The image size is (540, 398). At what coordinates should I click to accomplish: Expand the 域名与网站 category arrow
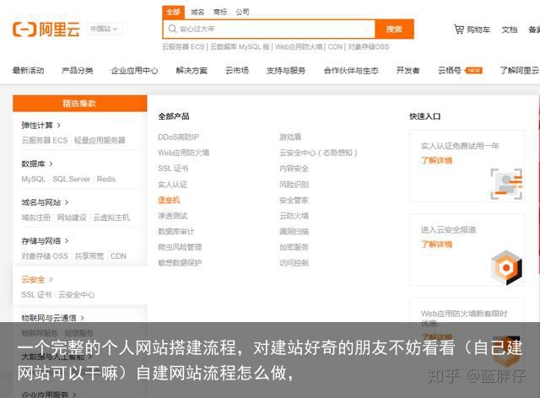tap(67, 202)
